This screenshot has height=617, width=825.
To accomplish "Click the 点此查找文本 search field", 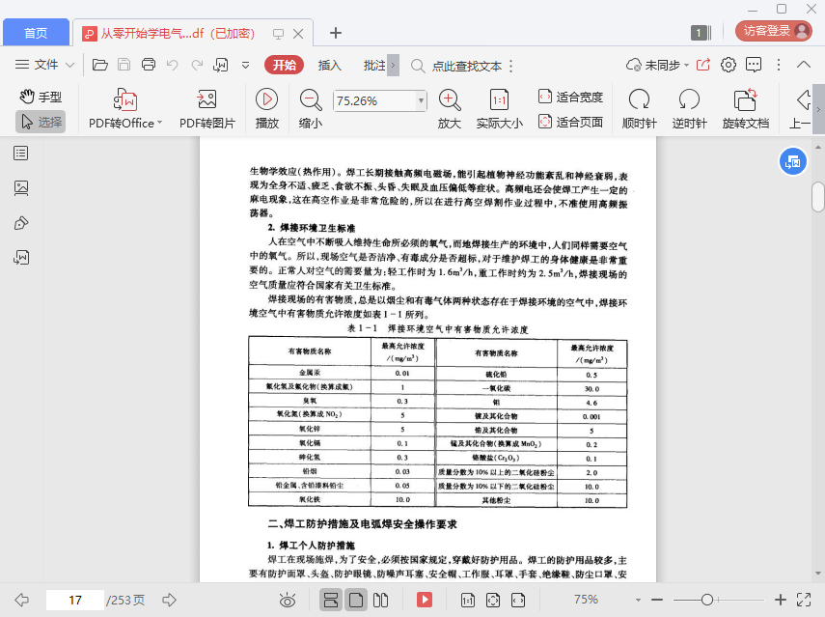I will click(x=466, y=66).
